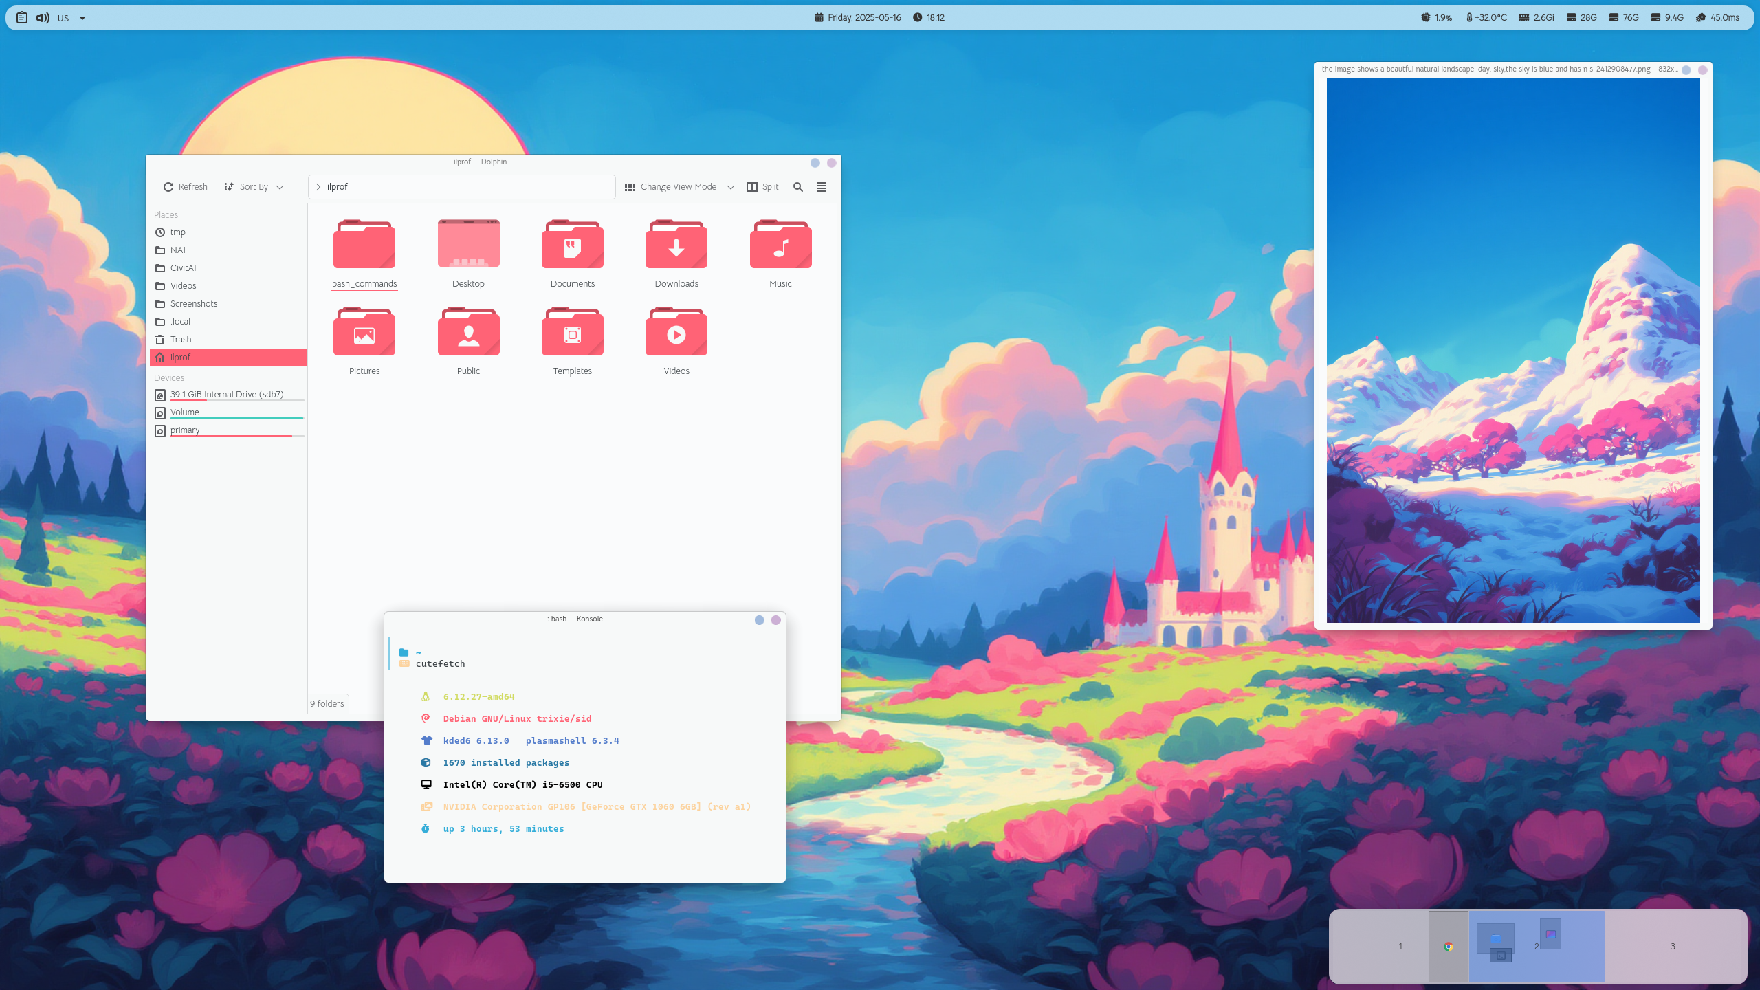The height and width of the screenshot is (990, 1760).
Task: Expand the Change View Mode arrow
Action: tap(731, 187)
